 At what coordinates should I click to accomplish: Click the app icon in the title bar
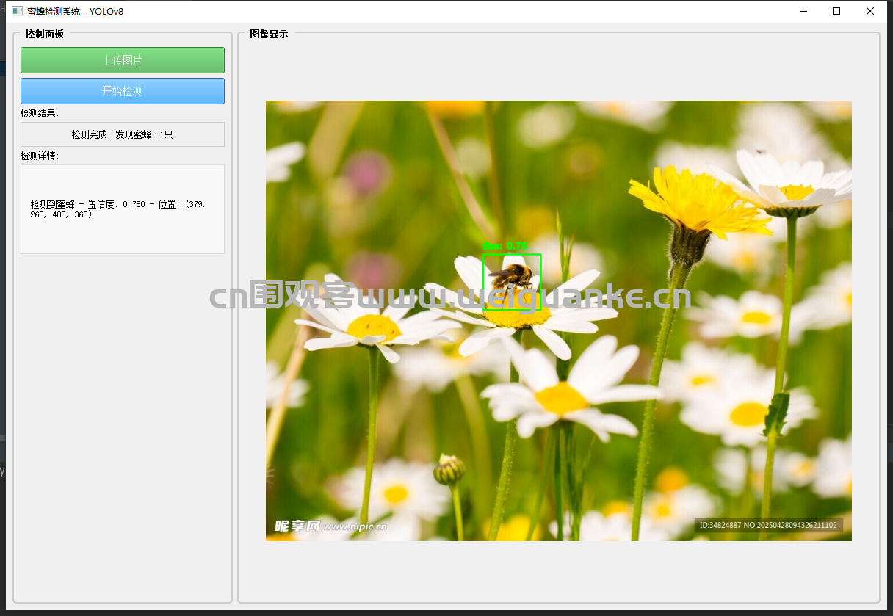point(17,11)
